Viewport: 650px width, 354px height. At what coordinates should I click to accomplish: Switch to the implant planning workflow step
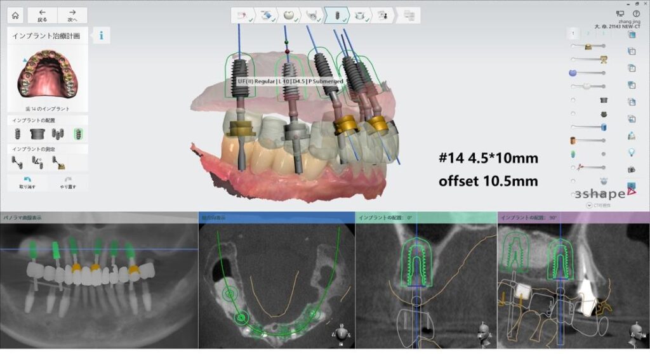pos(337,15)
